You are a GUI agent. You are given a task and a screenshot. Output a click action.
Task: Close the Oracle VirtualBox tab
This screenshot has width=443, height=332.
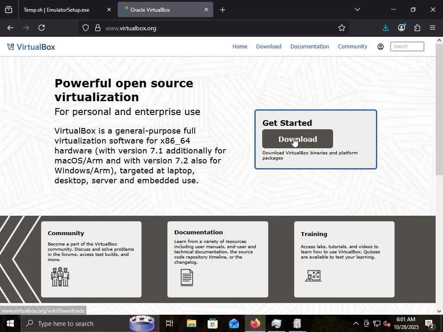point(206,10)
